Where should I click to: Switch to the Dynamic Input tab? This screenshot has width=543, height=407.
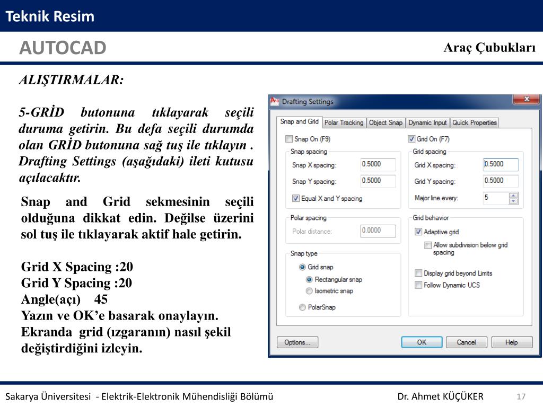427,122
